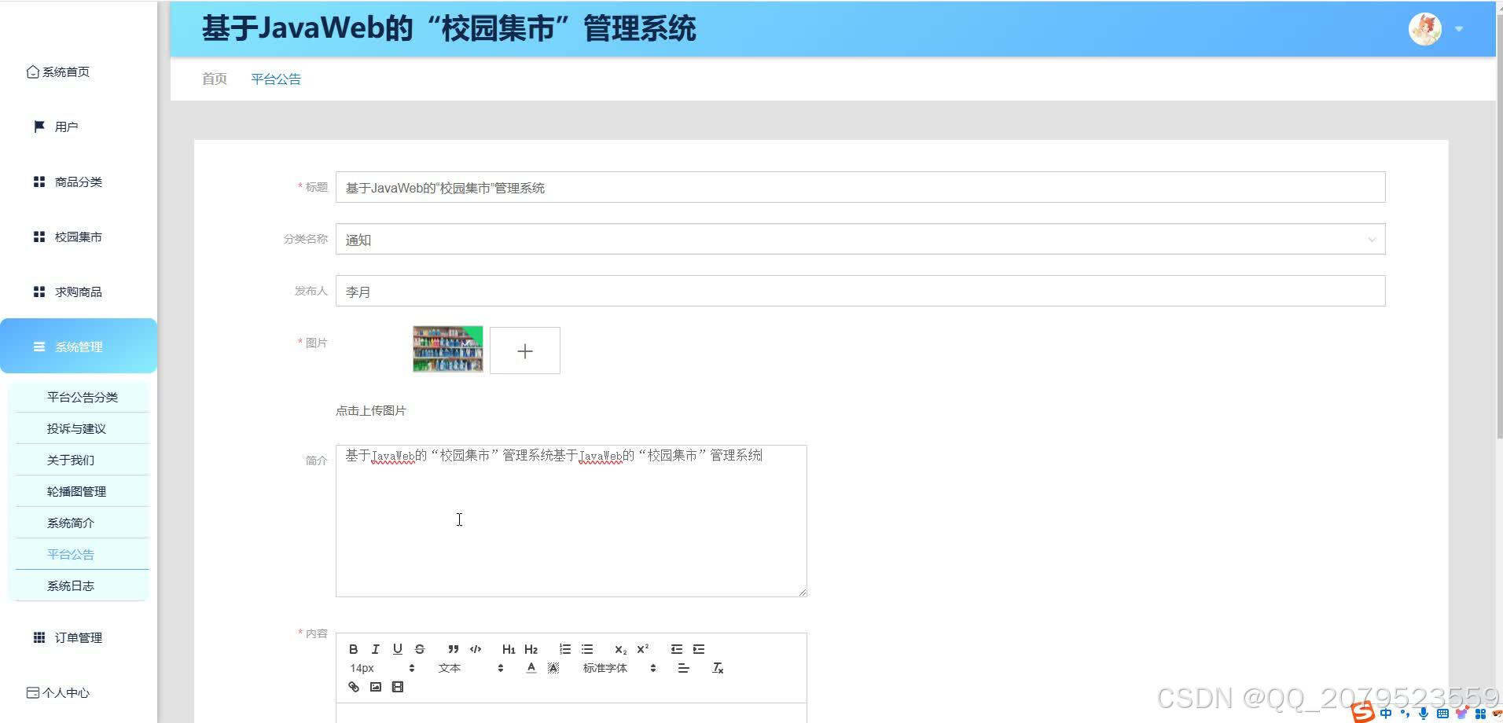The image size is (1503, 723).
Task: Toggle subscript formatting
Action: (x=620, y=649)
